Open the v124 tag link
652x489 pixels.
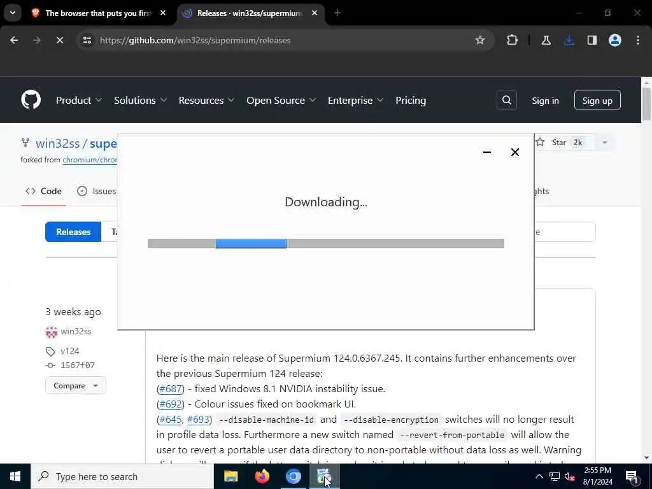point(70,351)
